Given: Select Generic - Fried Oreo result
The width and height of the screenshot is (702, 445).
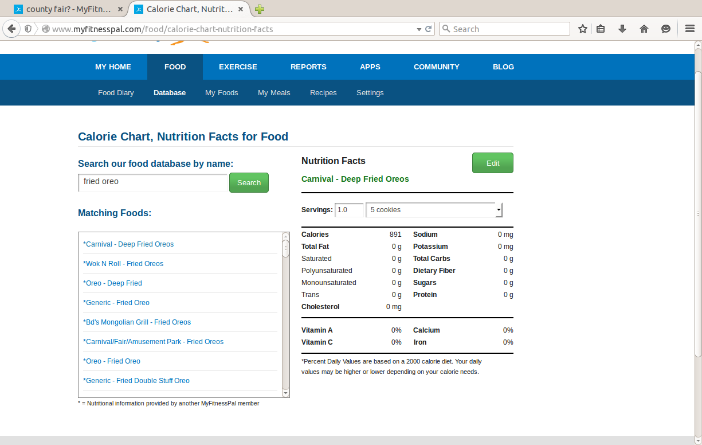Looking at the screenshot, I should point(116,303).
